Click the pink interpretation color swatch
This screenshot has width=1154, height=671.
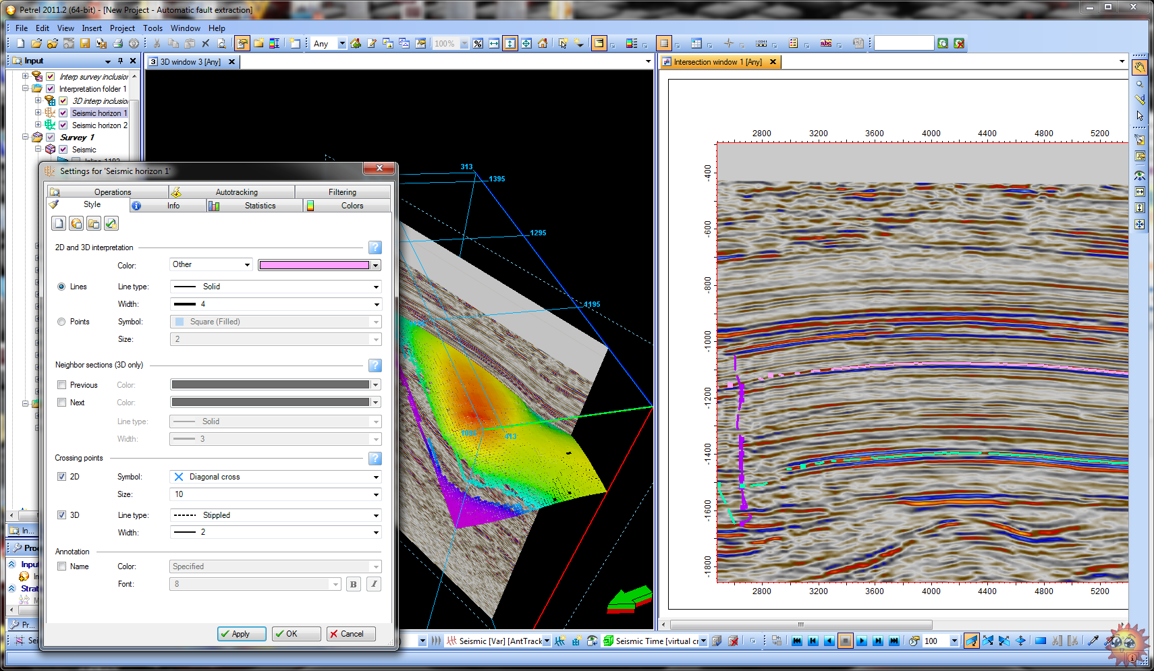(314, 265)
